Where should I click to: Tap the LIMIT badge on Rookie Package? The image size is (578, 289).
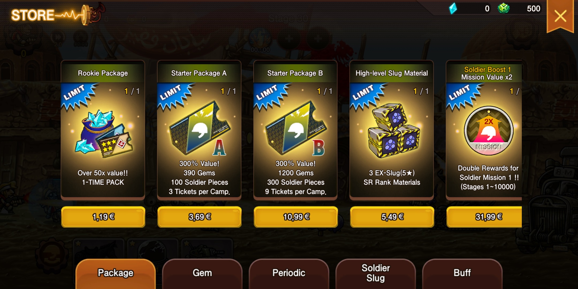(x=78, y=96)
